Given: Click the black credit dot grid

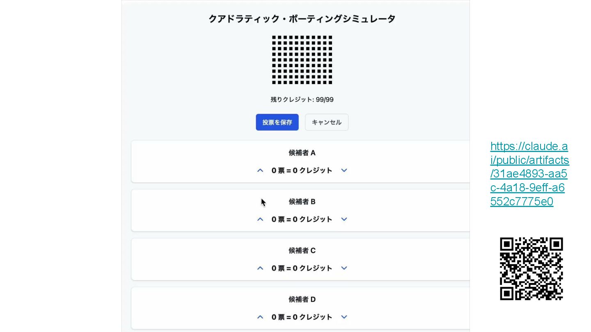Looking at the screenshot, I should pos(302,60).
